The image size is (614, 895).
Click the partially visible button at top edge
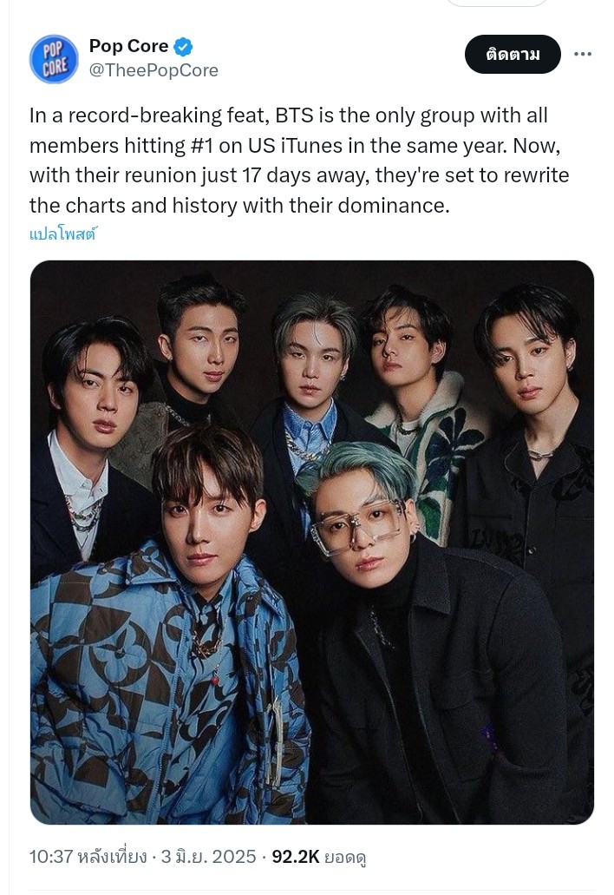498,3
